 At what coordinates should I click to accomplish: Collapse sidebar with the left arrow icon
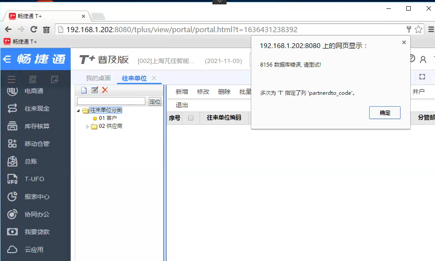pos(7,59)
